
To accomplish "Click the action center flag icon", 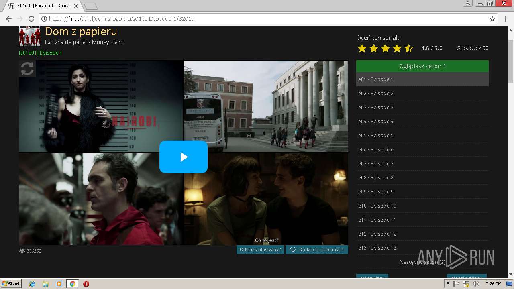I will pos(457,284).
